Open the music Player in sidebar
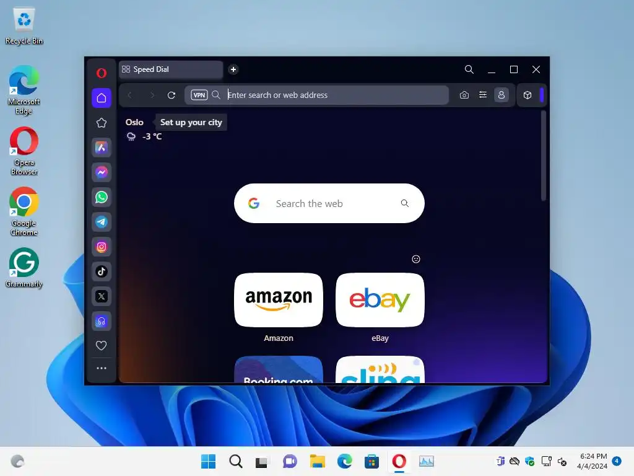Screen dimensions: 634x476 102,322
